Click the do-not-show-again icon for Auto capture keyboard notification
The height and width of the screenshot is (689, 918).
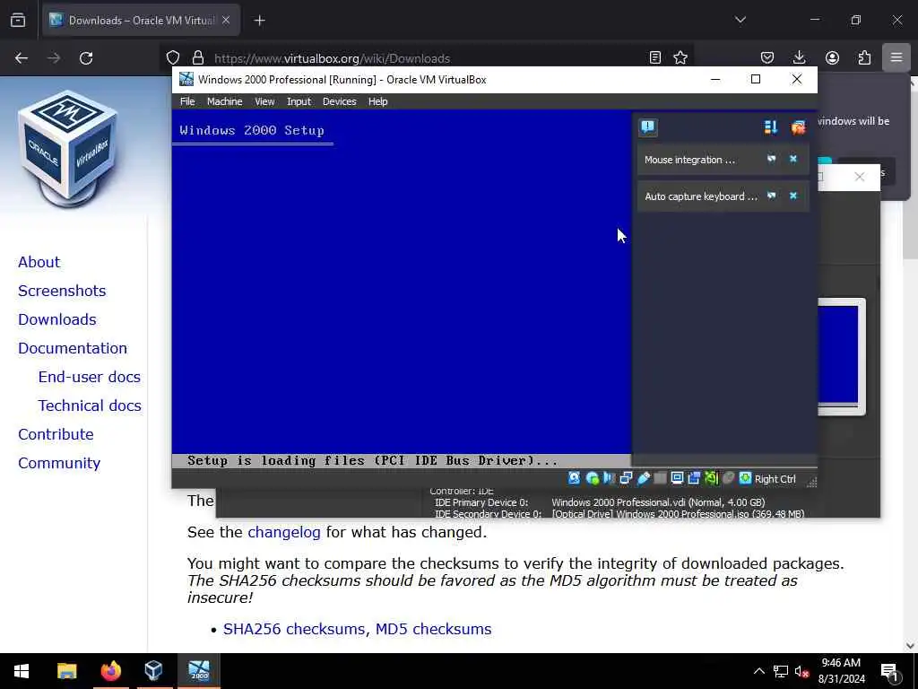click(x=772, y=196)
